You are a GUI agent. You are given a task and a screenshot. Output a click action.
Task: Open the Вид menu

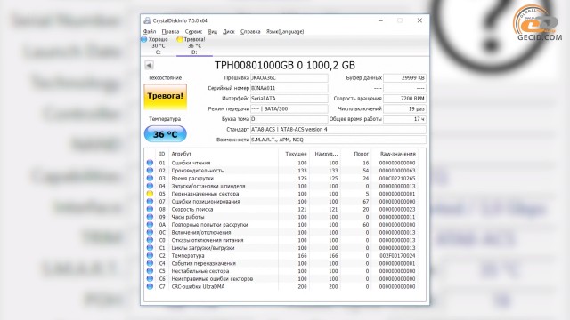coord(213,32)
